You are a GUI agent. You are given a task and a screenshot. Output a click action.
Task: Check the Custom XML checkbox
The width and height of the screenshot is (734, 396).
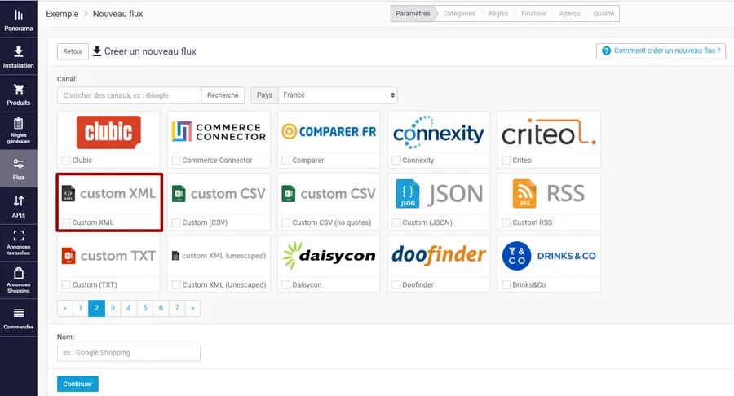pos(66,222)
